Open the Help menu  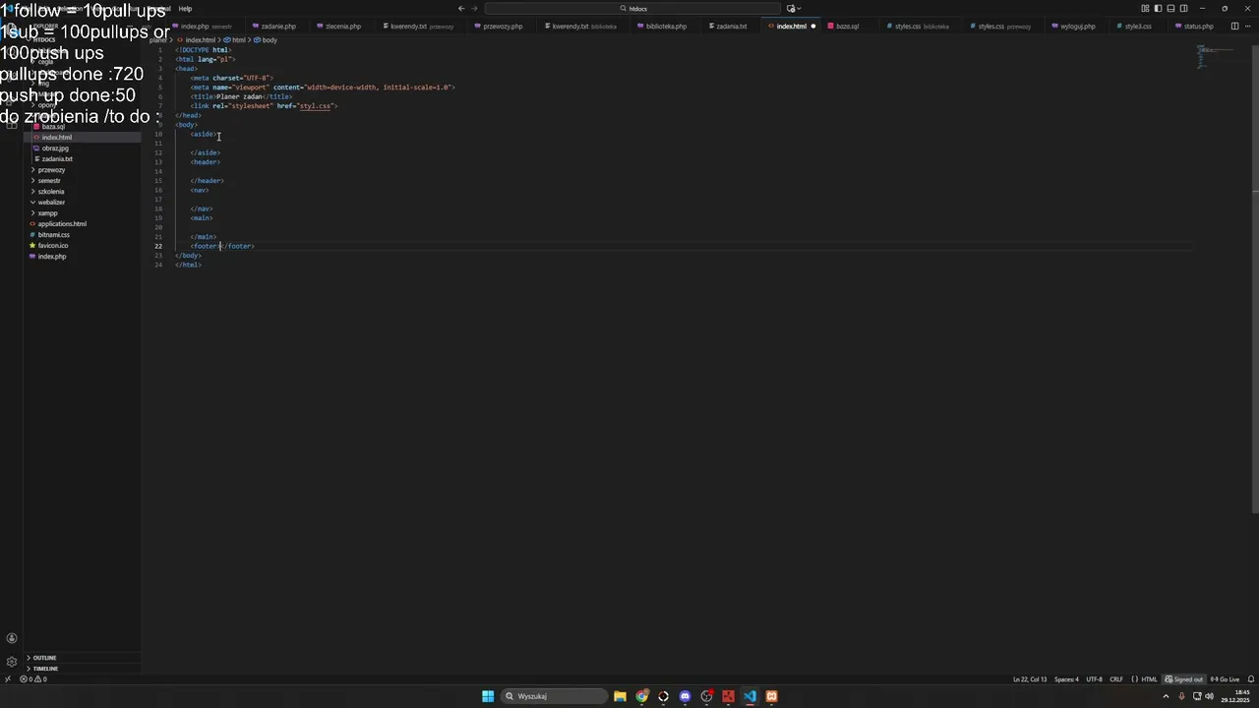pos(185,9)
